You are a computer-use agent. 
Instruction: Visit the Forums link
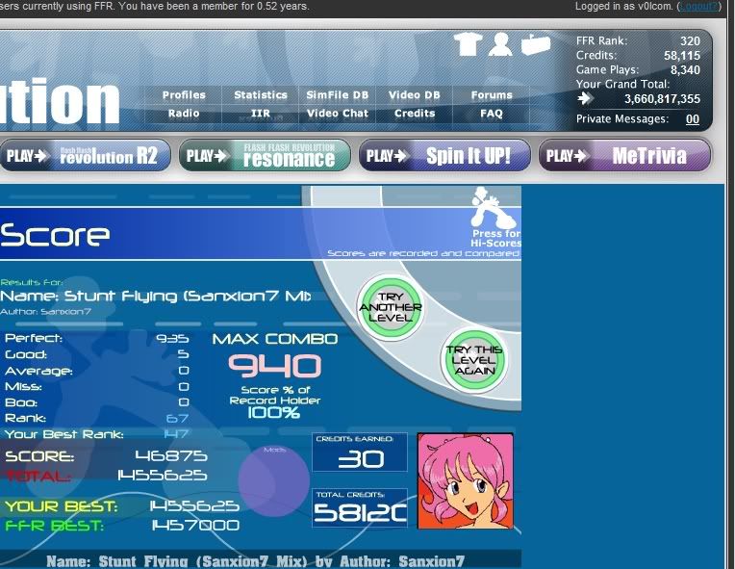(x=492, y=95)
